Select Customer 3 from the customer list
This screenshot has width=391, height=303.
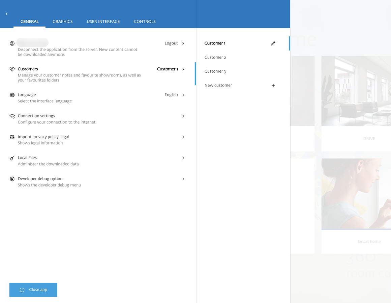[x=215, y=71]
